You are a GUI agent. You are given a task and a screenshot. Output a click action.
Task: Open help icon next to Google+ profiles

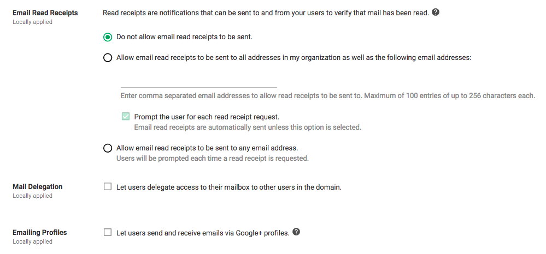296,232
